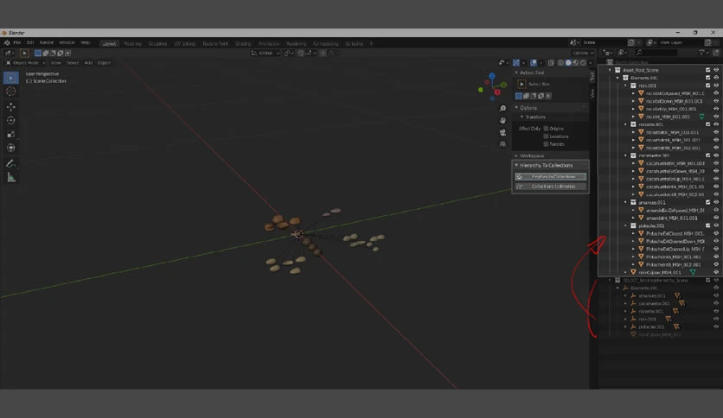Uncheck Asset_Root_Scene collection checkbox
The height and width of the screenshot is (418, 723).
(707, 70)
